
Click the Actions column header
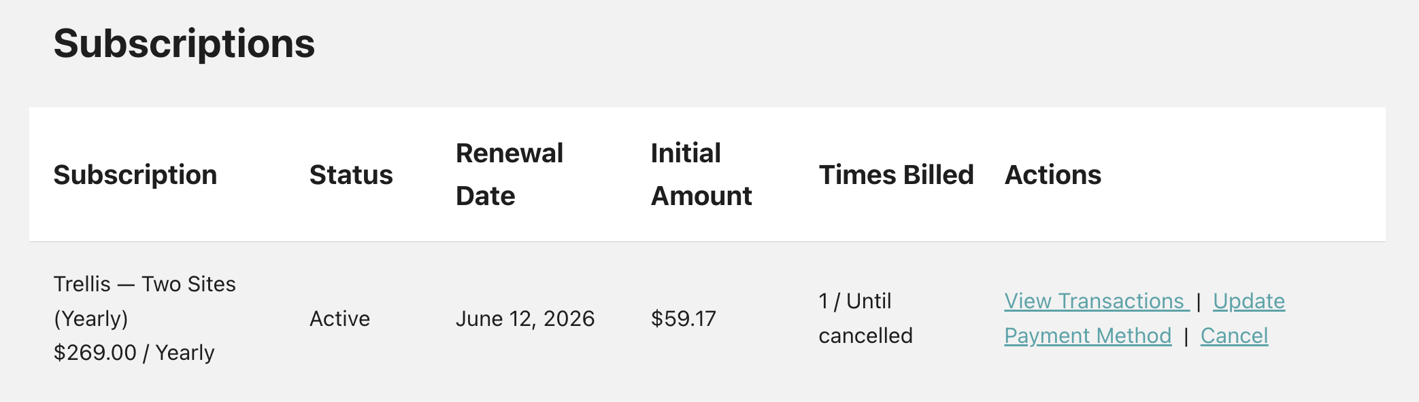coord(1053,175)
